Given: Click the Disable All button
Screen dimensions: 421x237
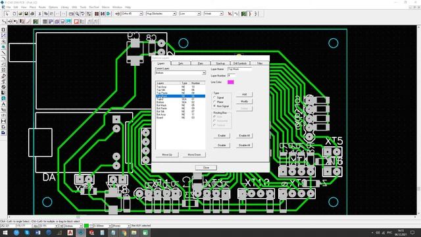Looking at the screenshot, I should point(244,145).
